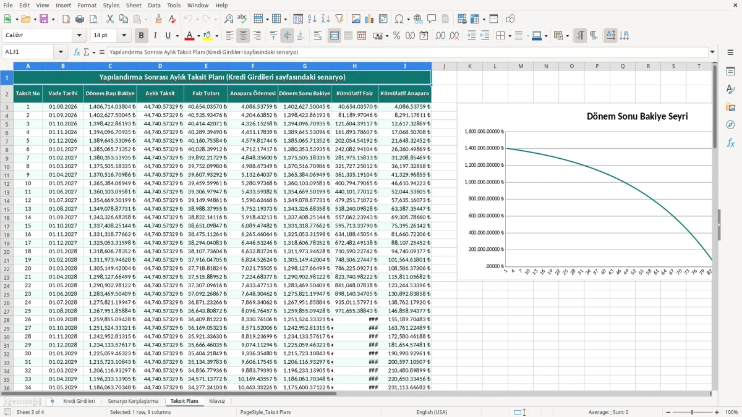This screenshot has width=742, height=417.
Task: Click the Copy icon
Action: [122, 19]
